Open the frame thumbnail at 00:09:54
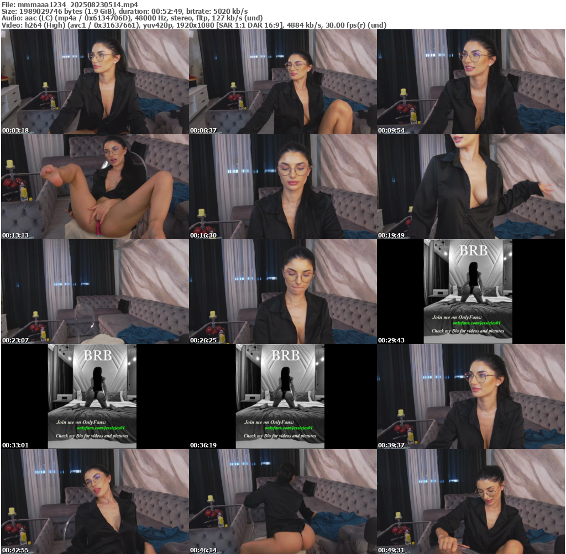This screenshot has height=554, width=566. tap(471, 82)
